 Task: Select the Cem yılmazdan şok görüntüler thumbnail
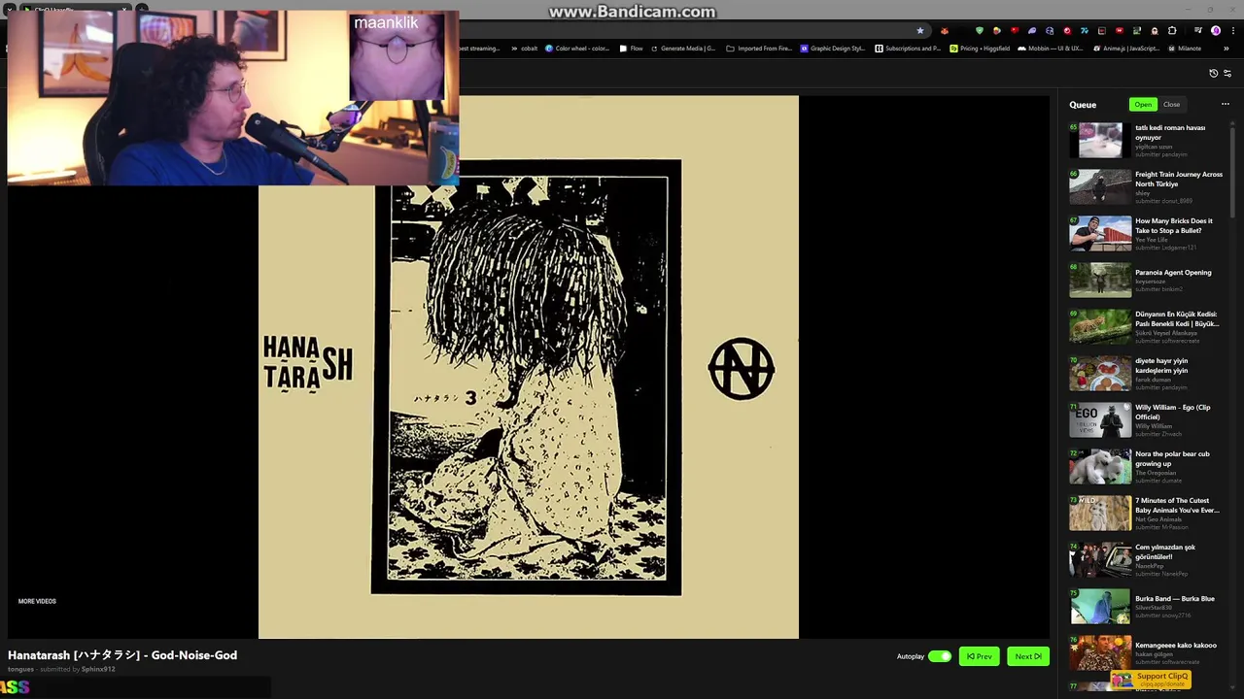coord(1100,559)
